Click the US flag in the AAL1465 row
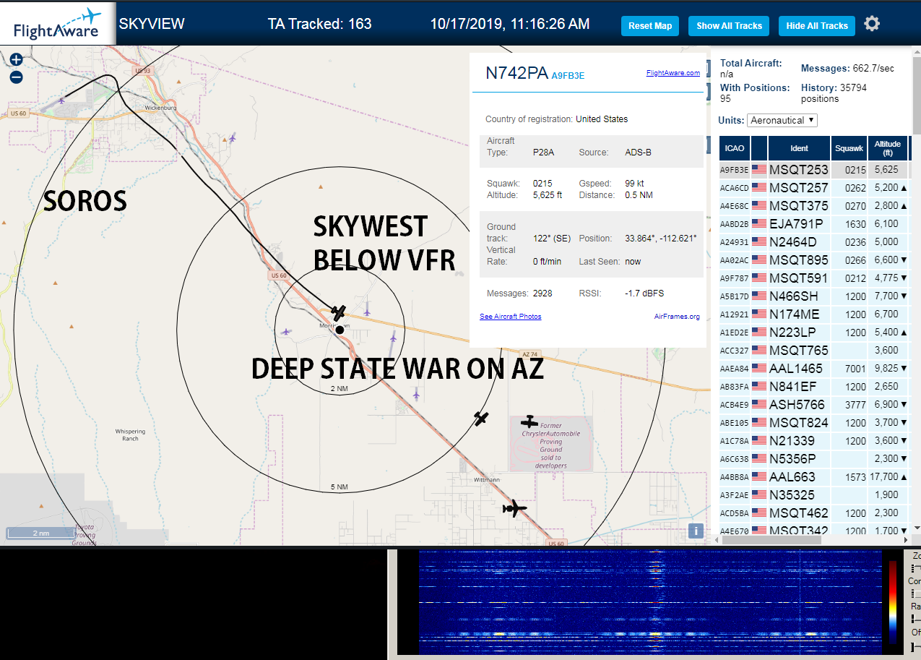921x660 pixels. click(759, 368)
